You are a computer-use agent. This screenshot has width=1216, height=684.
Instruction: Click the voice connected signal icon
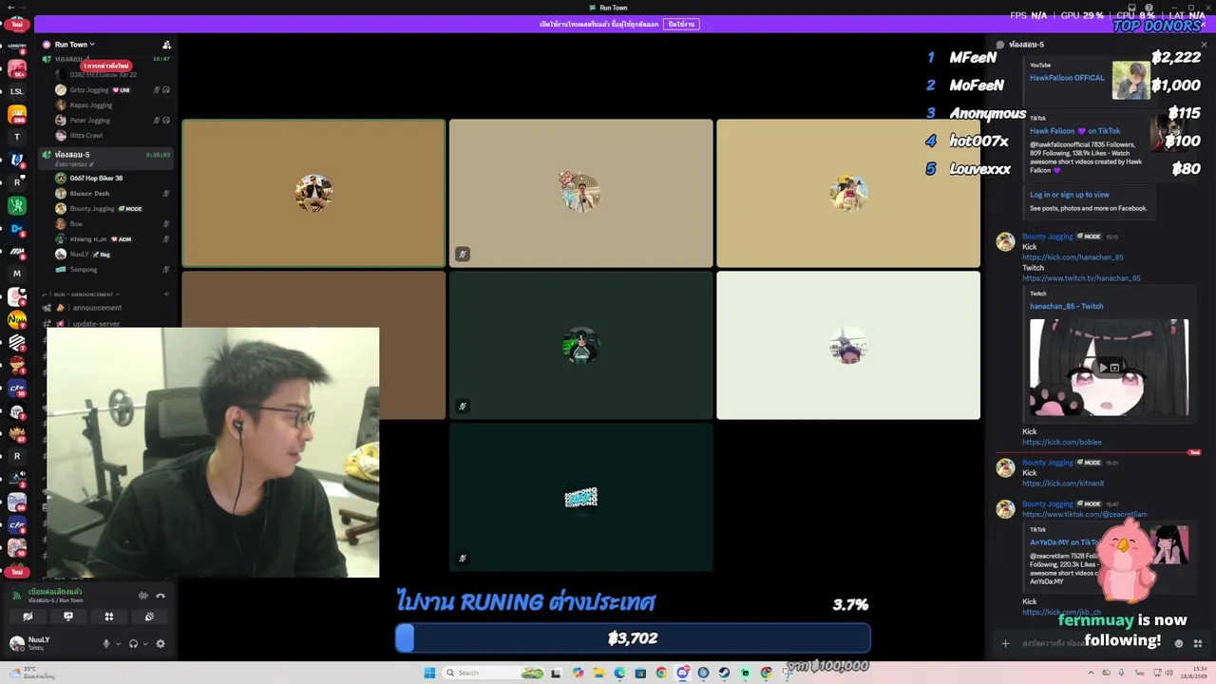tap(16, 596)
